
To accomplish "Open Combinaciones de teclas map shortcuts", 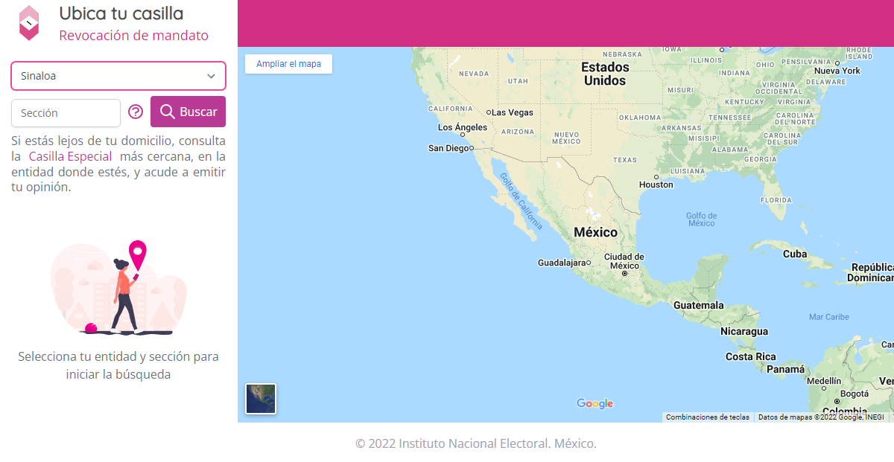I will (x=708, y=417).
